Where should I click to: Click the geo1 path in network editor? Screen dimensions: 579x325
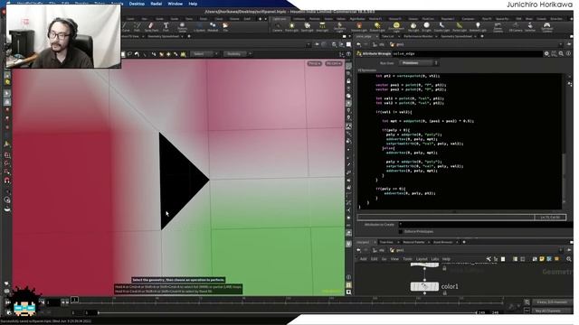397,250
